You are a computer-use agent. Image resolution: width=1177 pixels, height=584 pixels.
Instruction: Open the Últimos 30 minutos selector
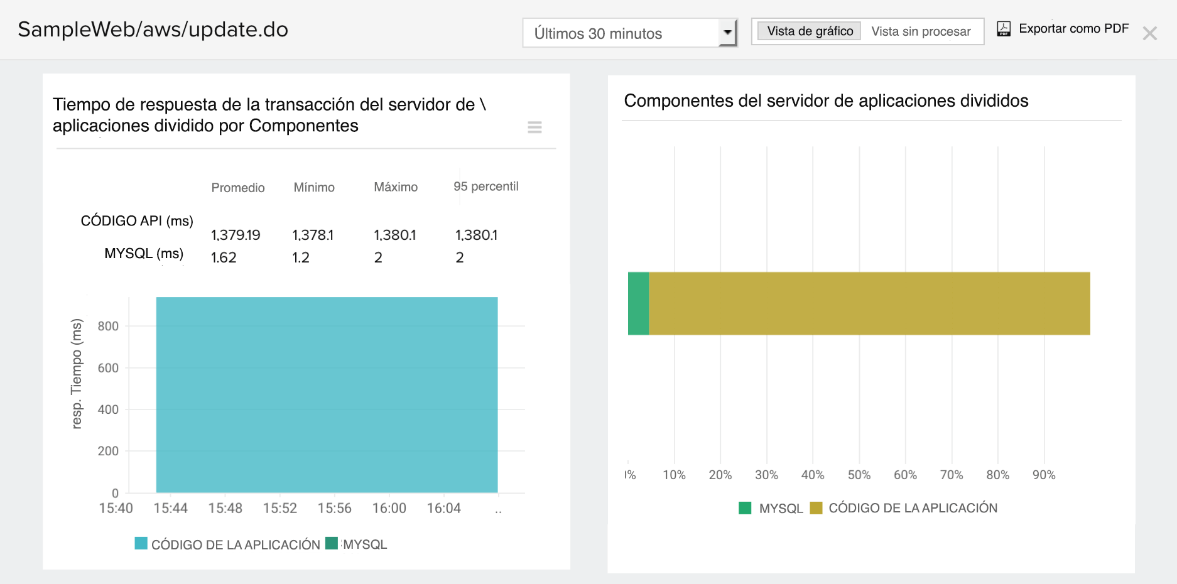click(622, 33)
